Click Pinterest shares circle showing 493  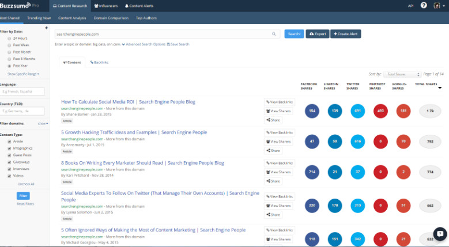click(380, 110)
